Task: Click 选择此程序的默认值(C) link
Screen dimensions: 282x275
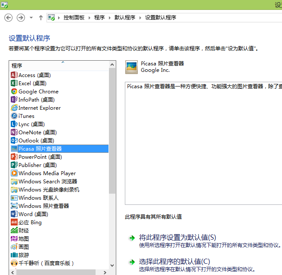Action: tap(174, 262)
